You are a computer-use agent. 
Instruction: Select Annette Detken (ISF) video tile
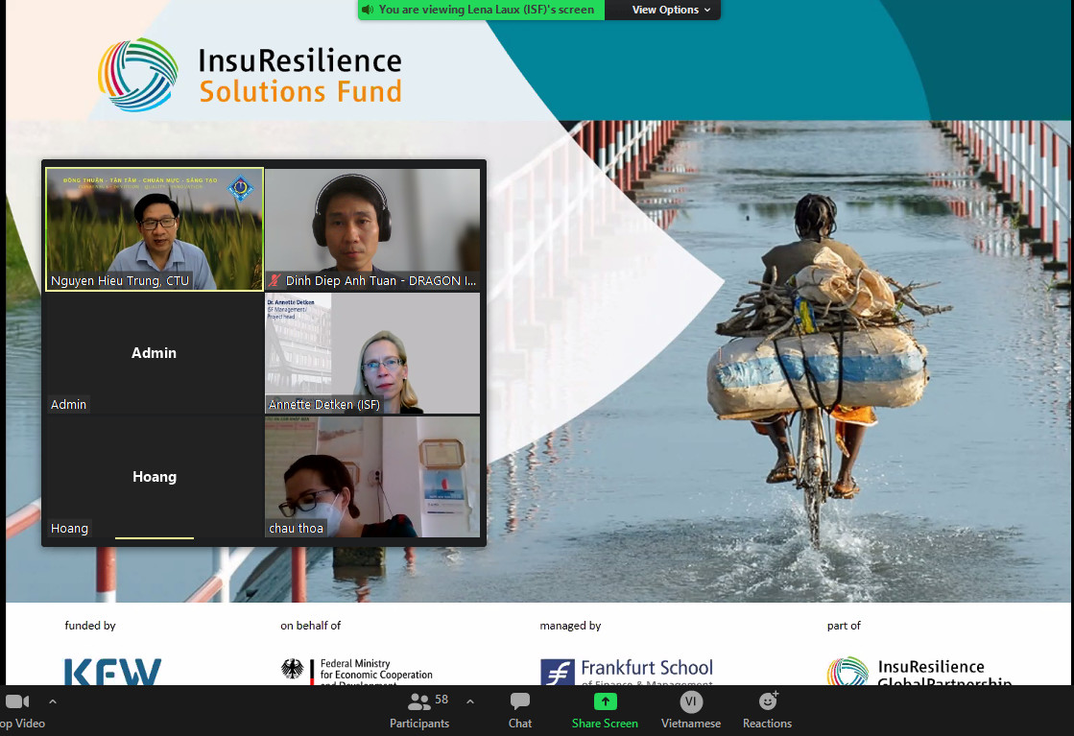point(372,352)
